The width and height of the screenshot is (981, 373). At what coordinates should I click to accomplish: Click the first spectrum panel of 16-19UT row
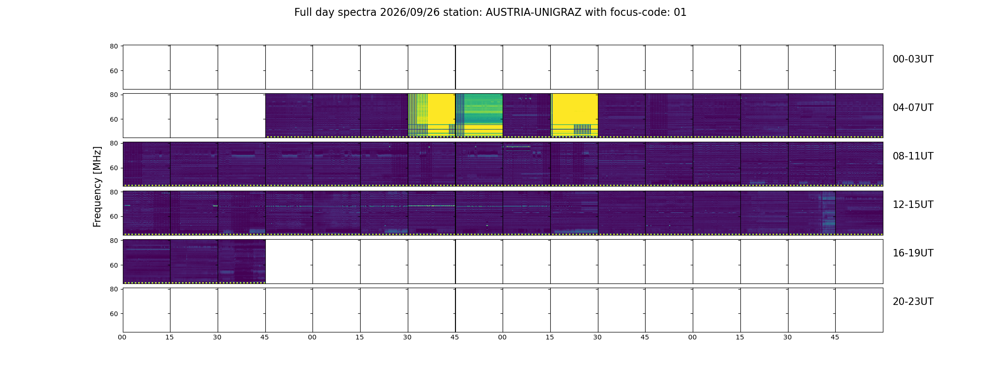tap(147, 261)
